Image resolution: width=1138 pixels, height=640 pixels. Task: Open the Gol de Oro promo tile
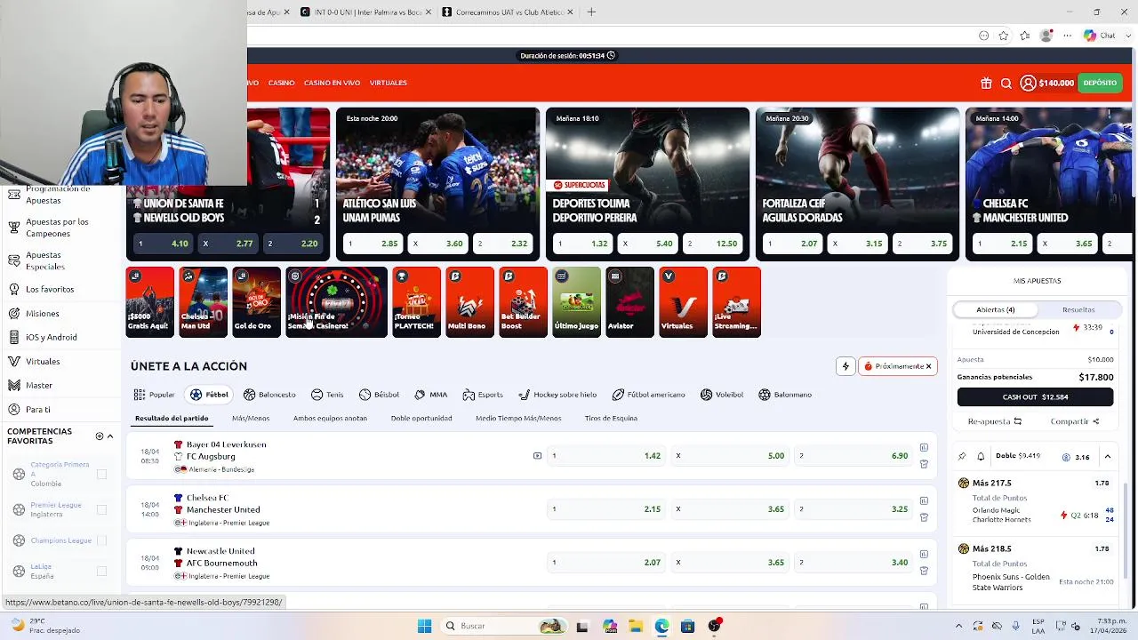click(256, 301)
